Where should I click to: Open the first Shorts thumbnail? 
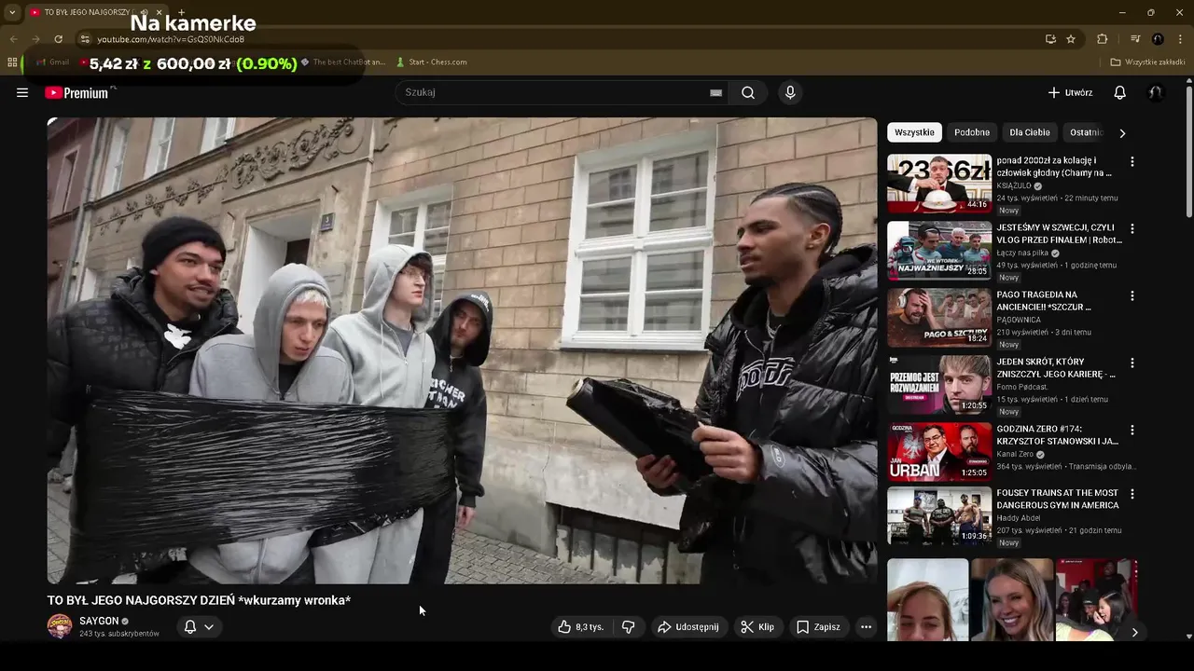(927, 600)
